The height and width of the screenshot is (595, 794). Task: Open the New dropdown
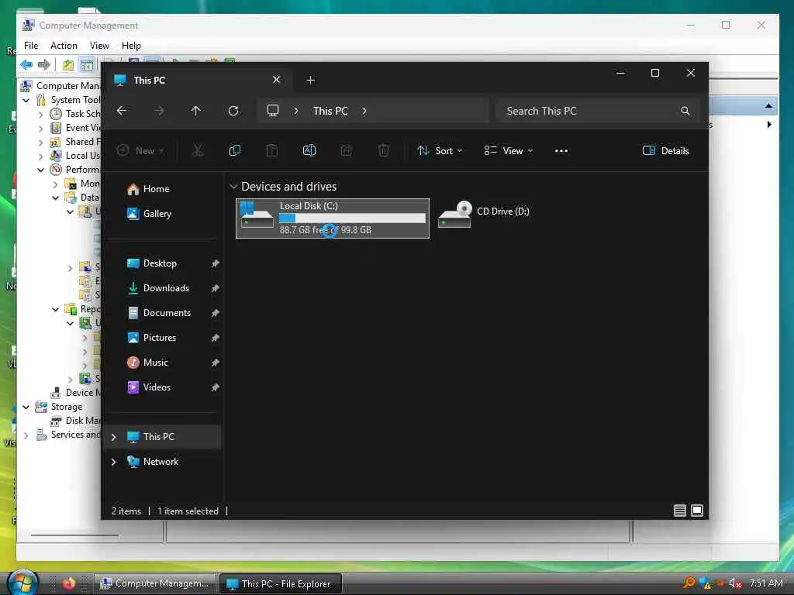pos(140,151)
